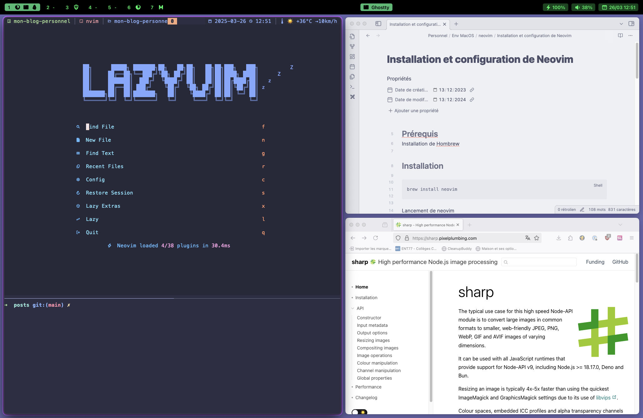Open ENT77 - Collèges bookmark

tap(416, 249)
